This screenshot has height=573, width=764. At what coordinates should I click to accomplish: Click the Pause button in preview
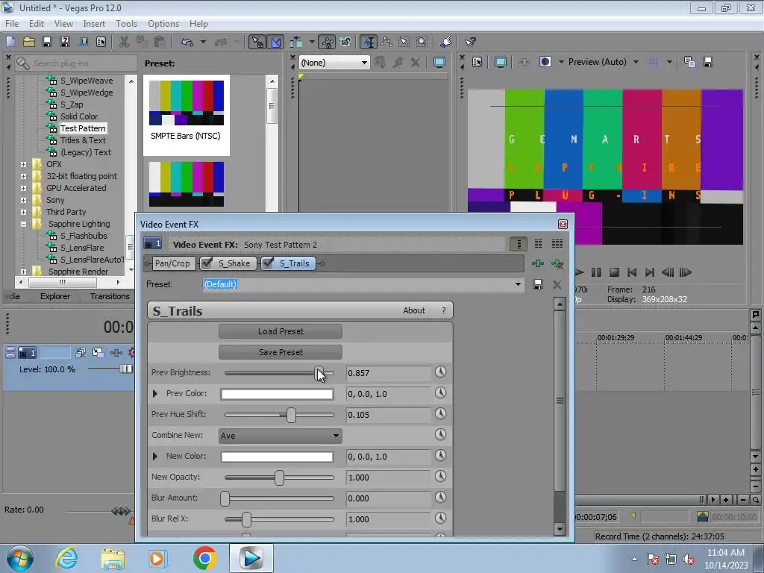pyautogui.click(x=596, y=272)
